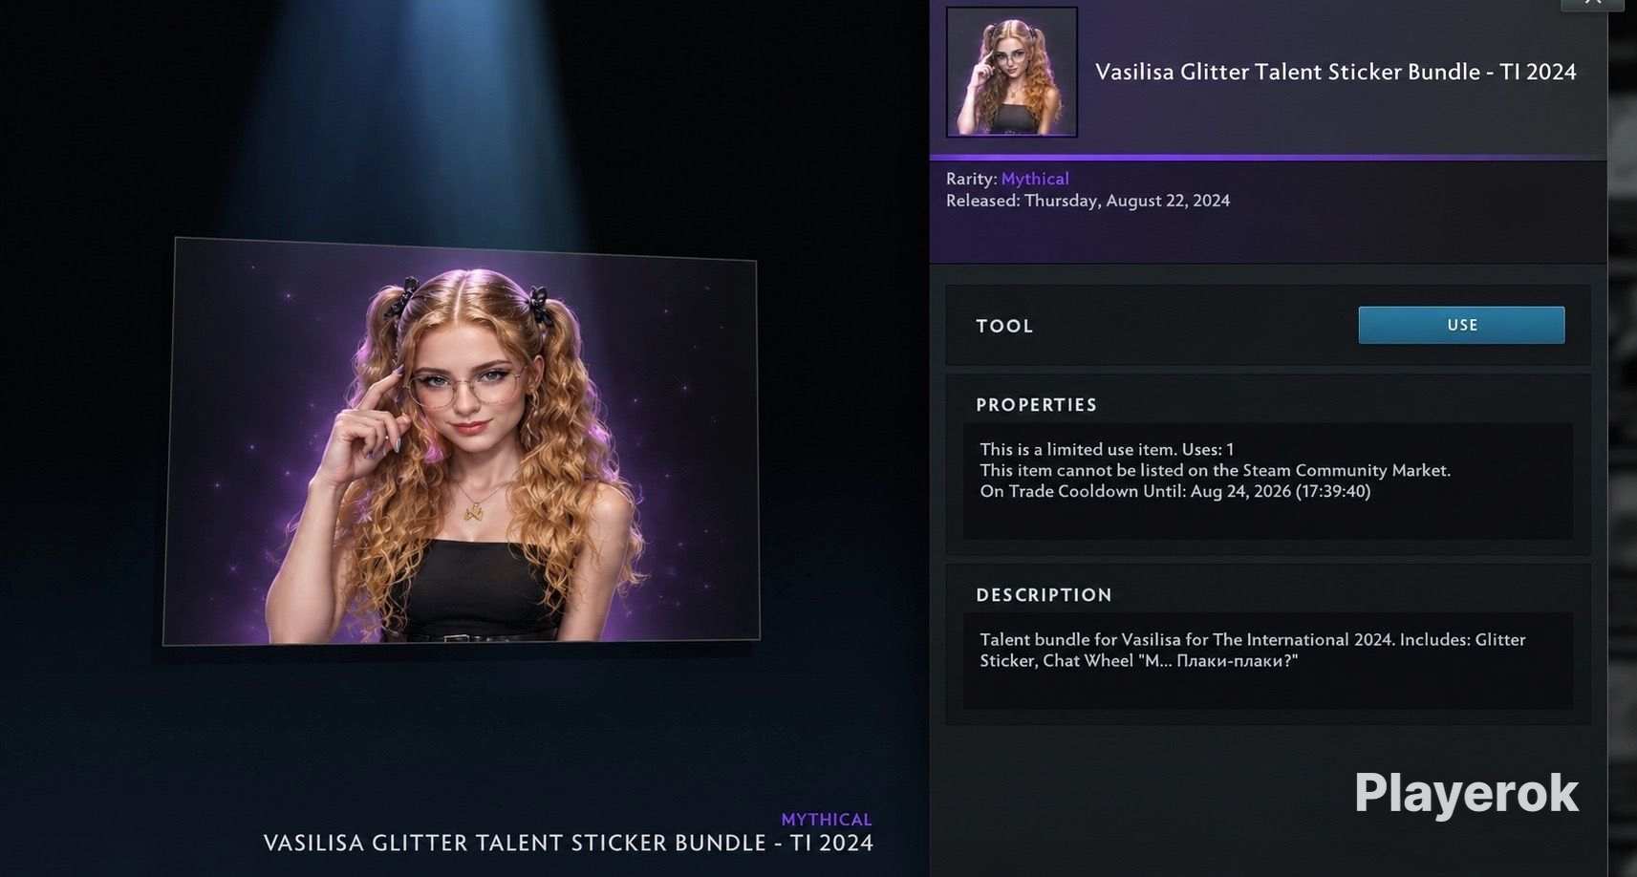Click the DESCRIPTION section heading
Screen dimensions: 1637x877
(1044, 595)
